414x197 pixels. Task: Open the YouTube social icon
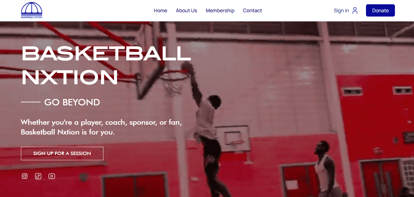click(52, 176)
